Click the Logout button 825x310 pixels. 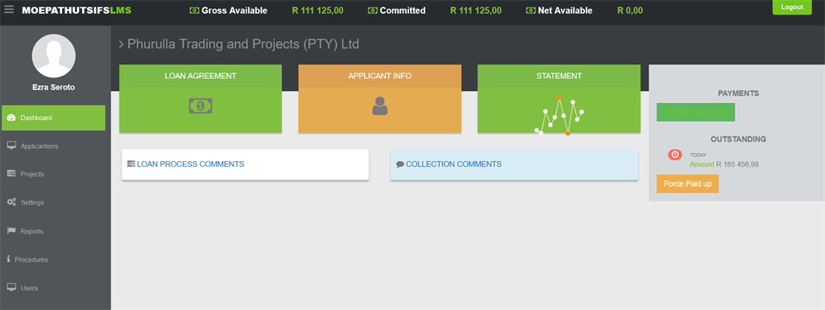[x=792, y=6]
